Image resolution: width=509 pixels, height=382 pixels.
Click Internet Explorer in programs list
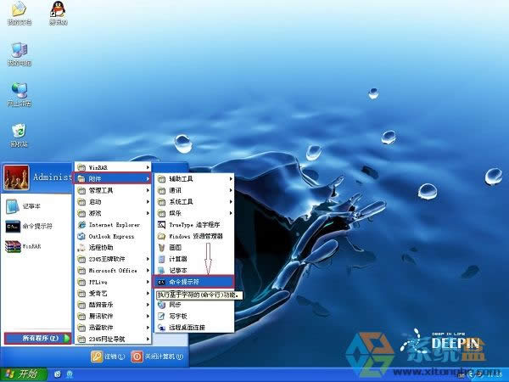coord(114,225)
